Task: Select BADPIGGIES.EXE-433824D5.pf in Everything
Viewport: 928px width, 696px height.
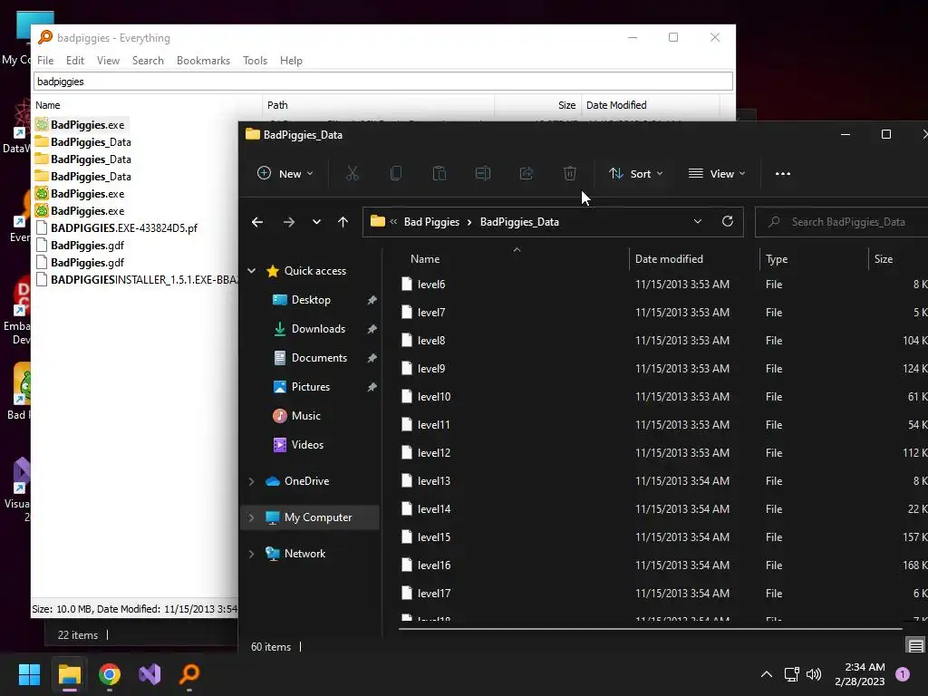Action: (117, 227)
